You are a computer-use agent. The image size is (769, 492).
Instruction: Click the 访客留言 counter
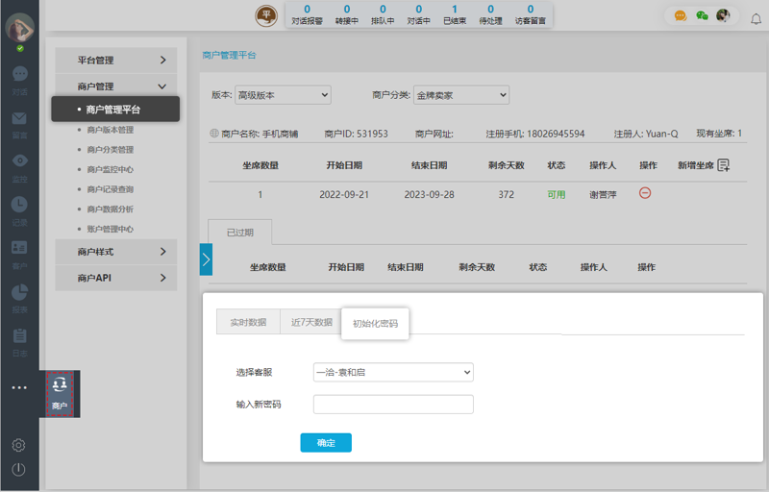531,14
